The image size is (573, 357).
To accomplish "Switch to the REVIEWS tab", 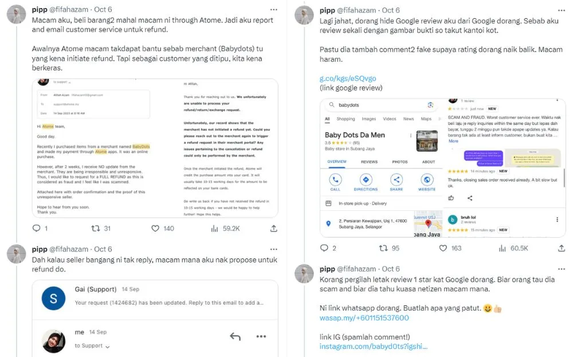I will [x=369, y=162].
